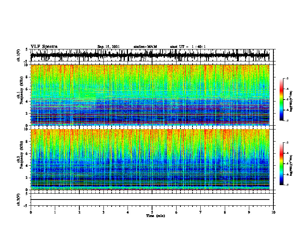Click the flat ch.3 voltage trace line
Image resolution: width=308 pixels, height=238 pixels.
[x=150, y=199]
